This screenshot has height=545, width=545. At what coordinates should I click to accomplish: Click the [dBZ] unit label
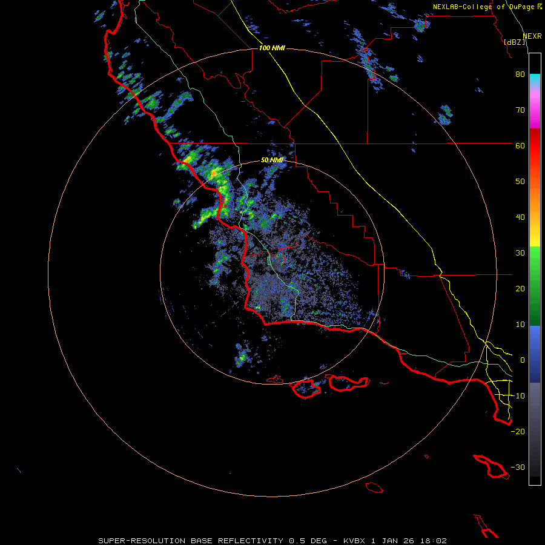click(x=515, y=42)
